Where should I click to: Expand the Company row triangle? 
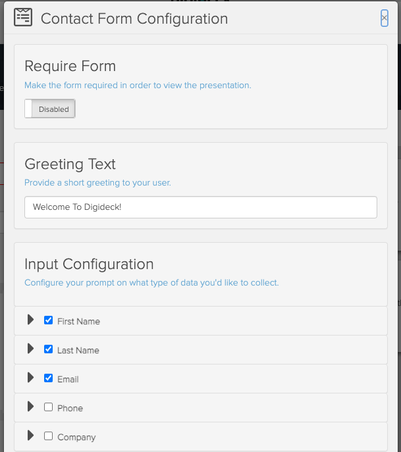[30, 436]
